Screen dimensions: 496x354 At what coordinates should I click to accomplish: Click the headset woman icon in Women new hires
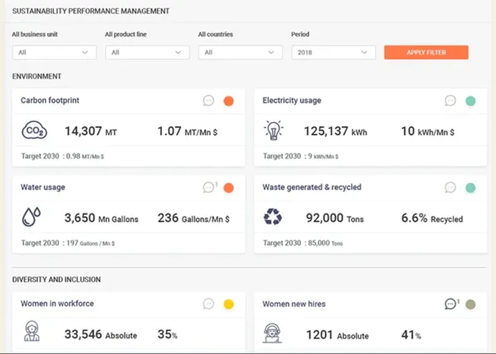tap(272, 333)
